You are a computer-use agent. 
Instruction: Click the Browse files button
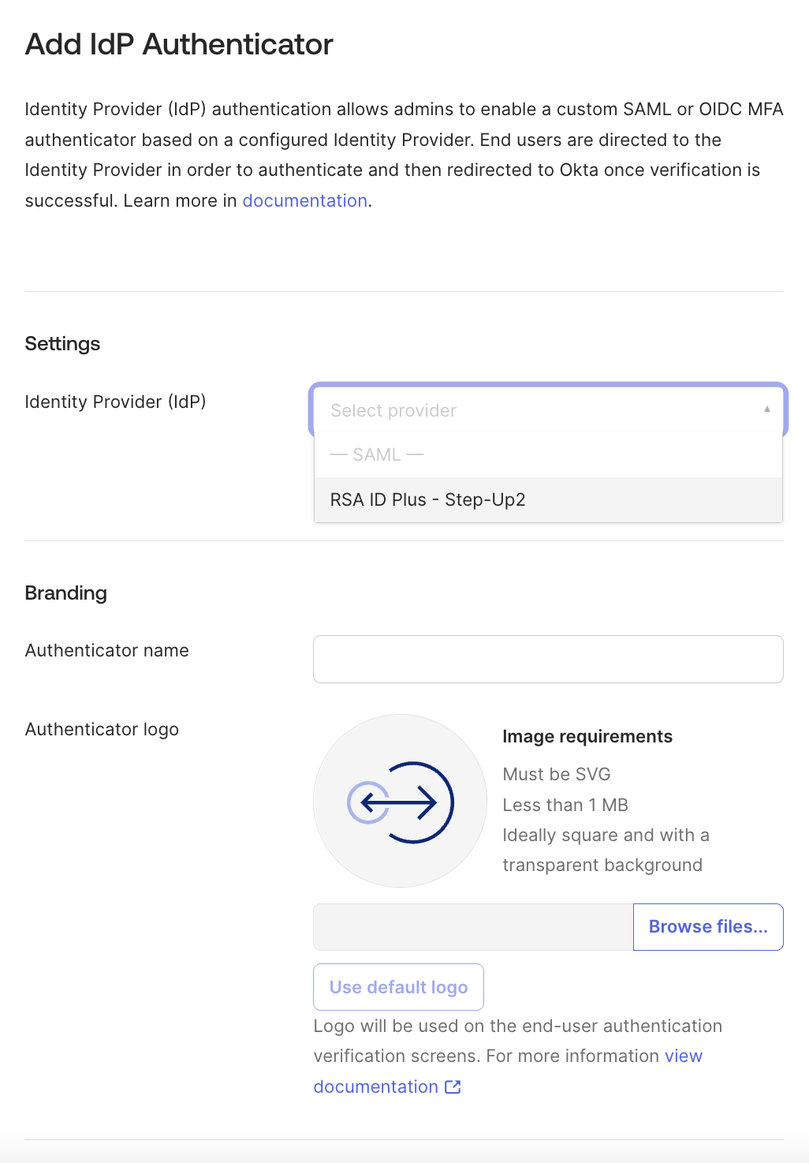pos(708,927)
